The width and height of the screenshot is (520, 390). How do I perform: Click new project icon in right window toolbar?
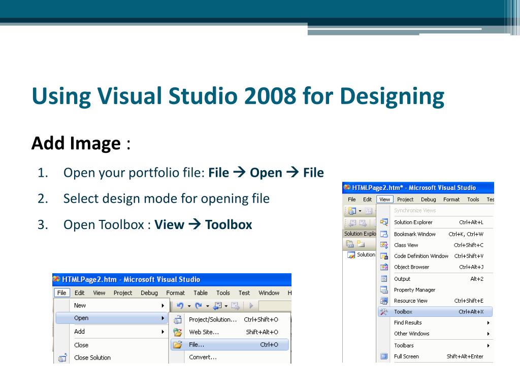click(x=352, y=211)
